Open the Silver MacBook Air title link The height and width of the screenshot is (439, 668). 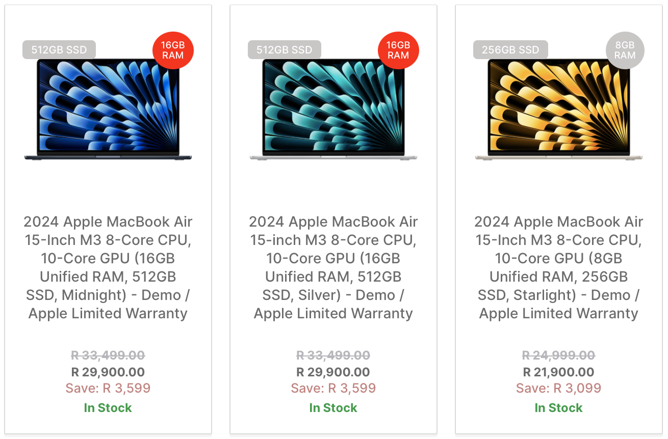point(333,267)
